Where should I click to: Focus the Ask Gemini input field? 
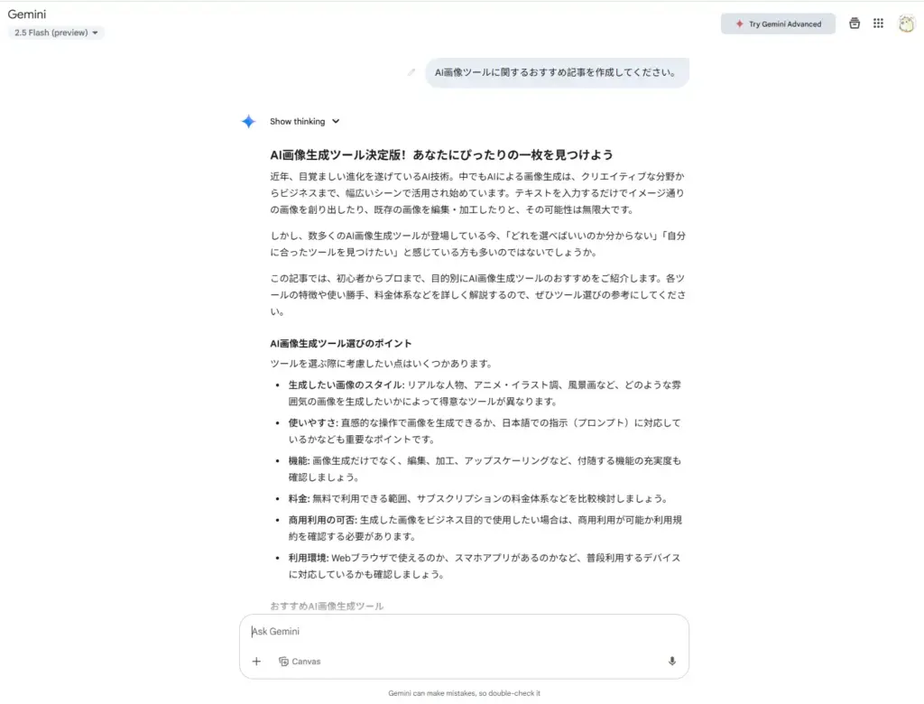tap(464, 632)
